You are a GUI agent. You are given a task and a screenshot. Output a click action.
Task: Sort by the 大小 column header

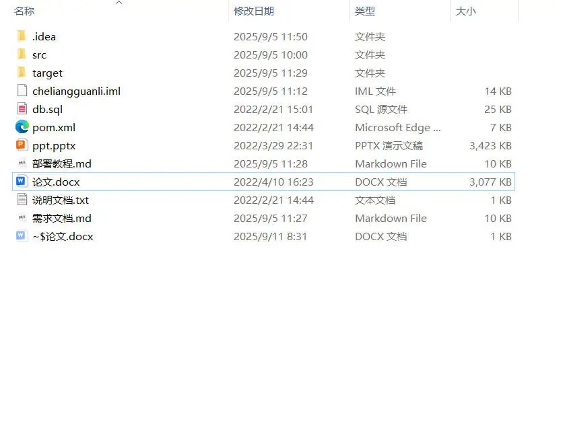click(466, 11)
